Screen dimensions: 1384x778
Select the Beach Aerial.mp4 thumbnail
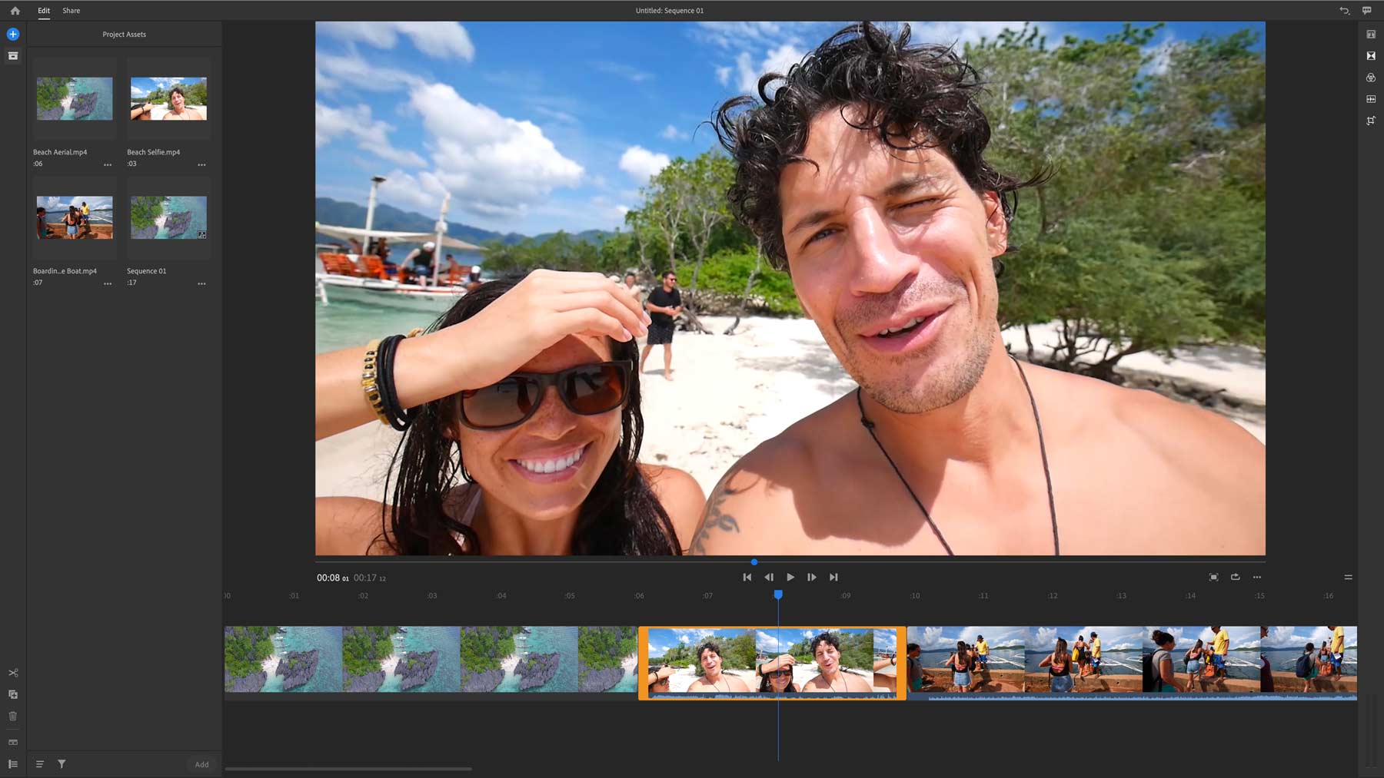(x=75, y=98)
